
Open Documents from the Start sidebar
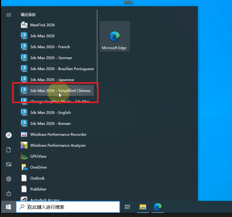(x=9, y=150)
